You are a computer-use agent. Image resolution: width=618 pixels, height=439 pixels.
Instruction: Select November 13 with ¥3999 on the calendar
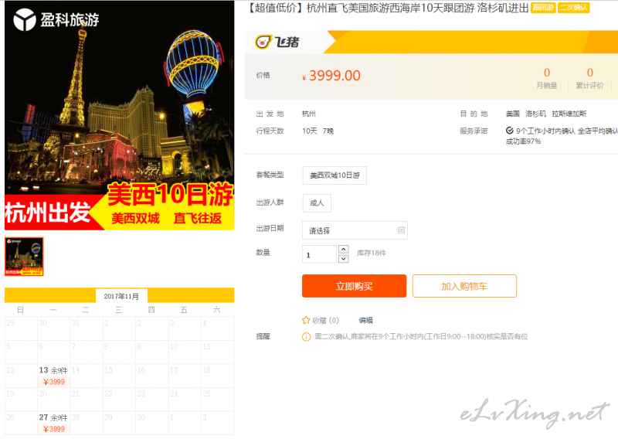pos(53,376)
